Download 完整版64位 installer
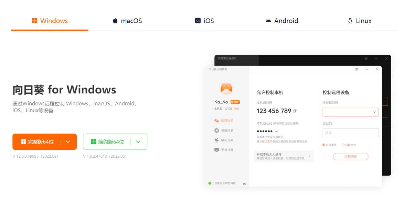Viewport: 413px width, 205px height. [x=37, y=142]
